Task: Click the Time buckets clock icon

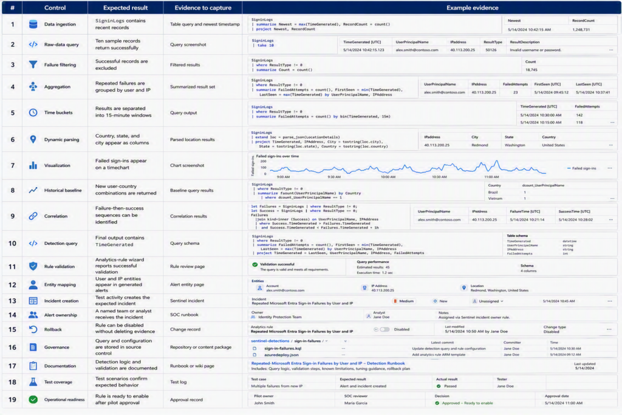Action: click(33, 112)
